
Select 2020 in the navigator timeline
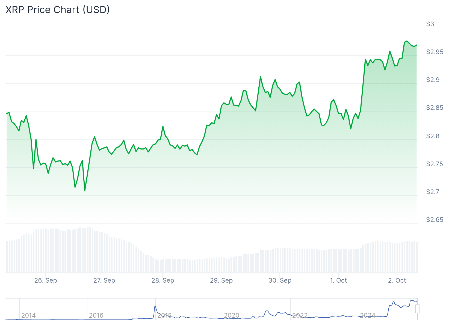click(232, 315)
